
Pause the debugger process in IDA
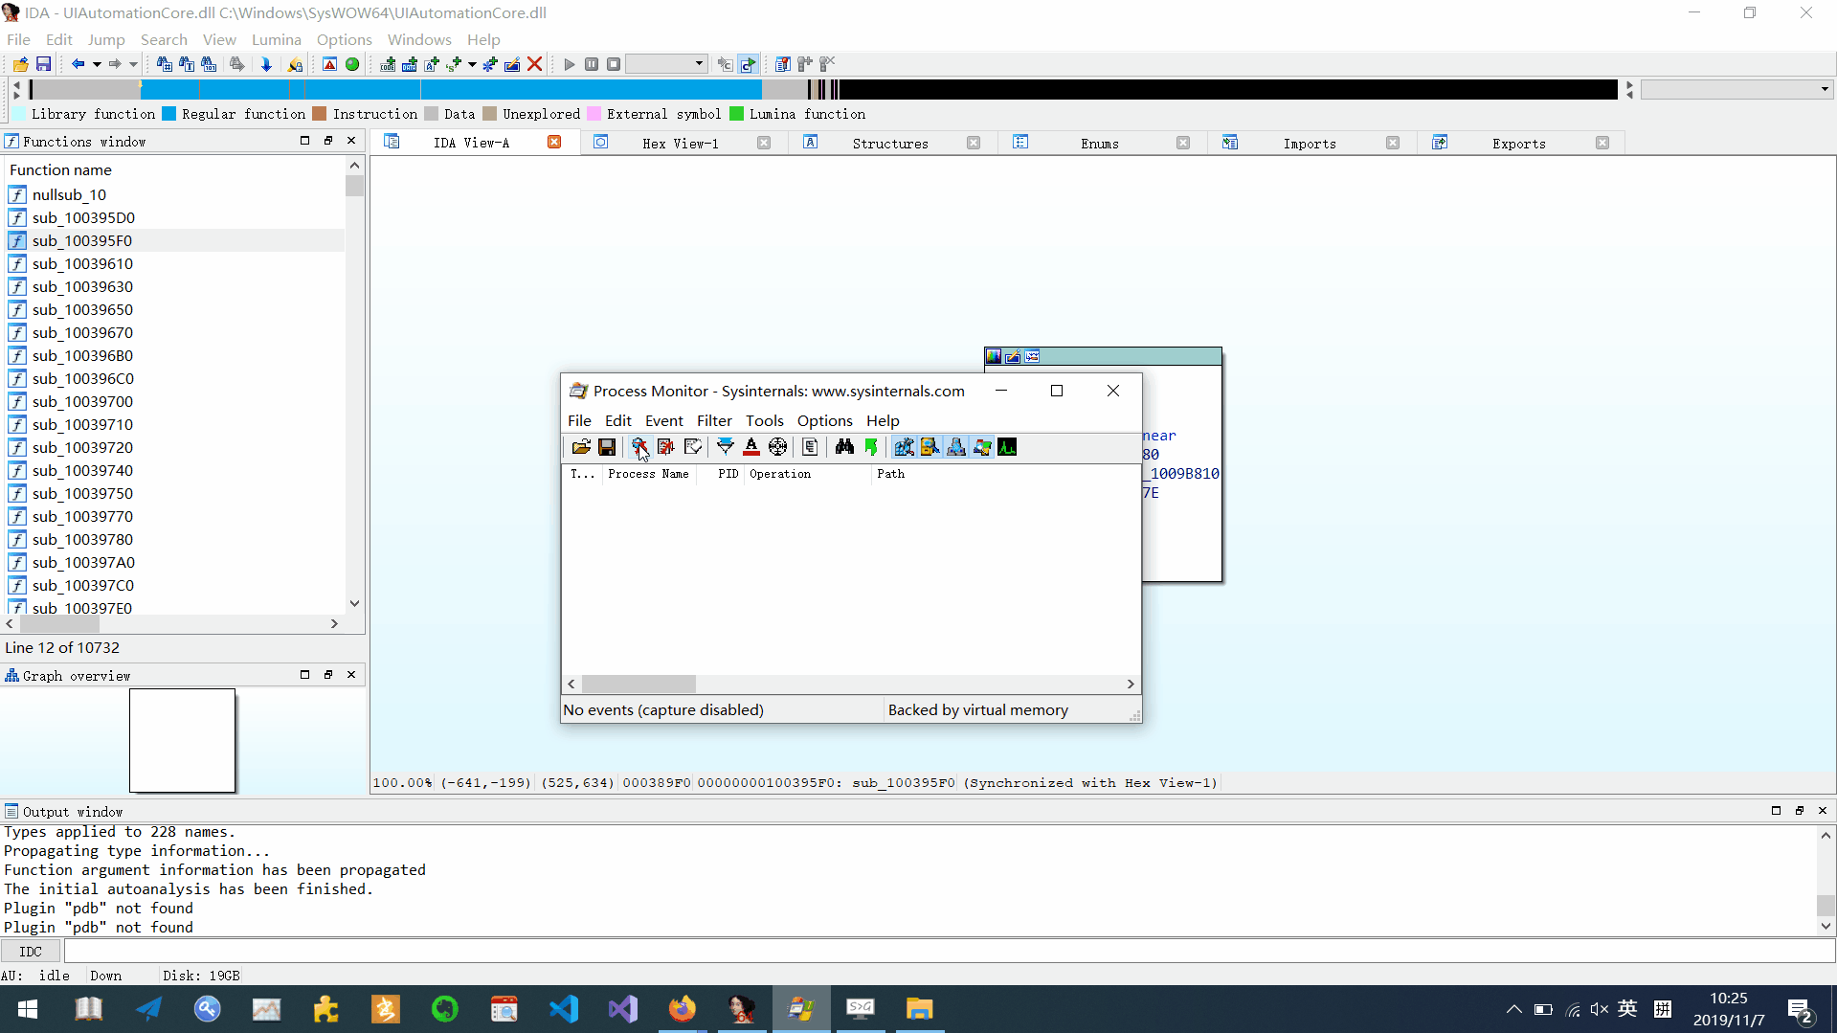tap(592, 64)
